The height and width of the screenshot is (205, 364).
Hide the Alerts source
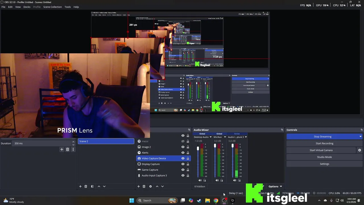(183, 153)
